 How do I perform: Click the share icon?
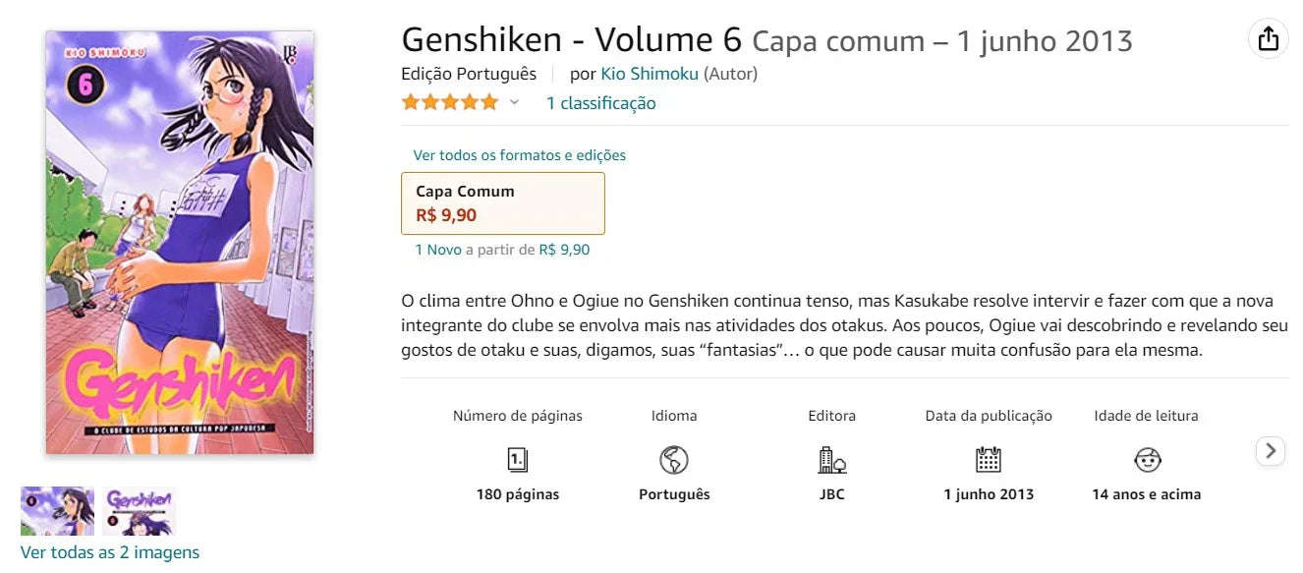tap(1268, 38)
